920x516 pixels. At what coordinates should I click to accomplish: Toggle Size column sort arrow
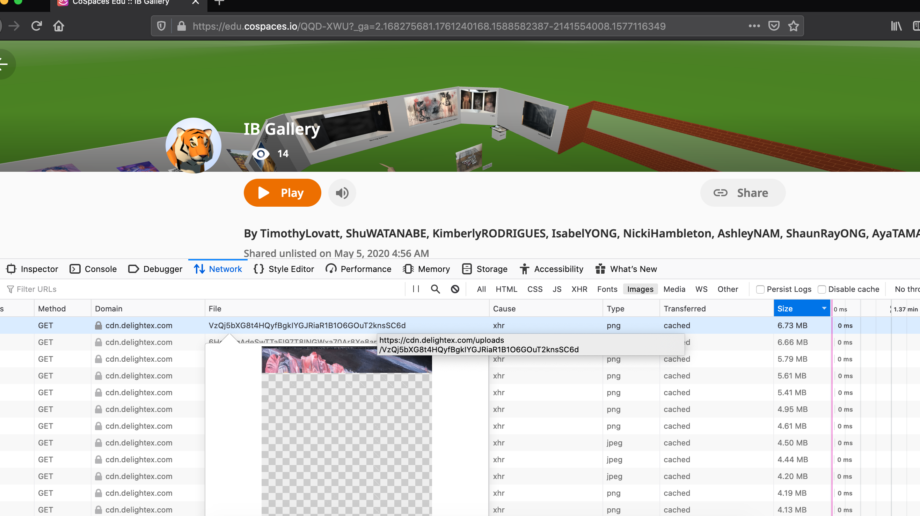click(824, 308)
